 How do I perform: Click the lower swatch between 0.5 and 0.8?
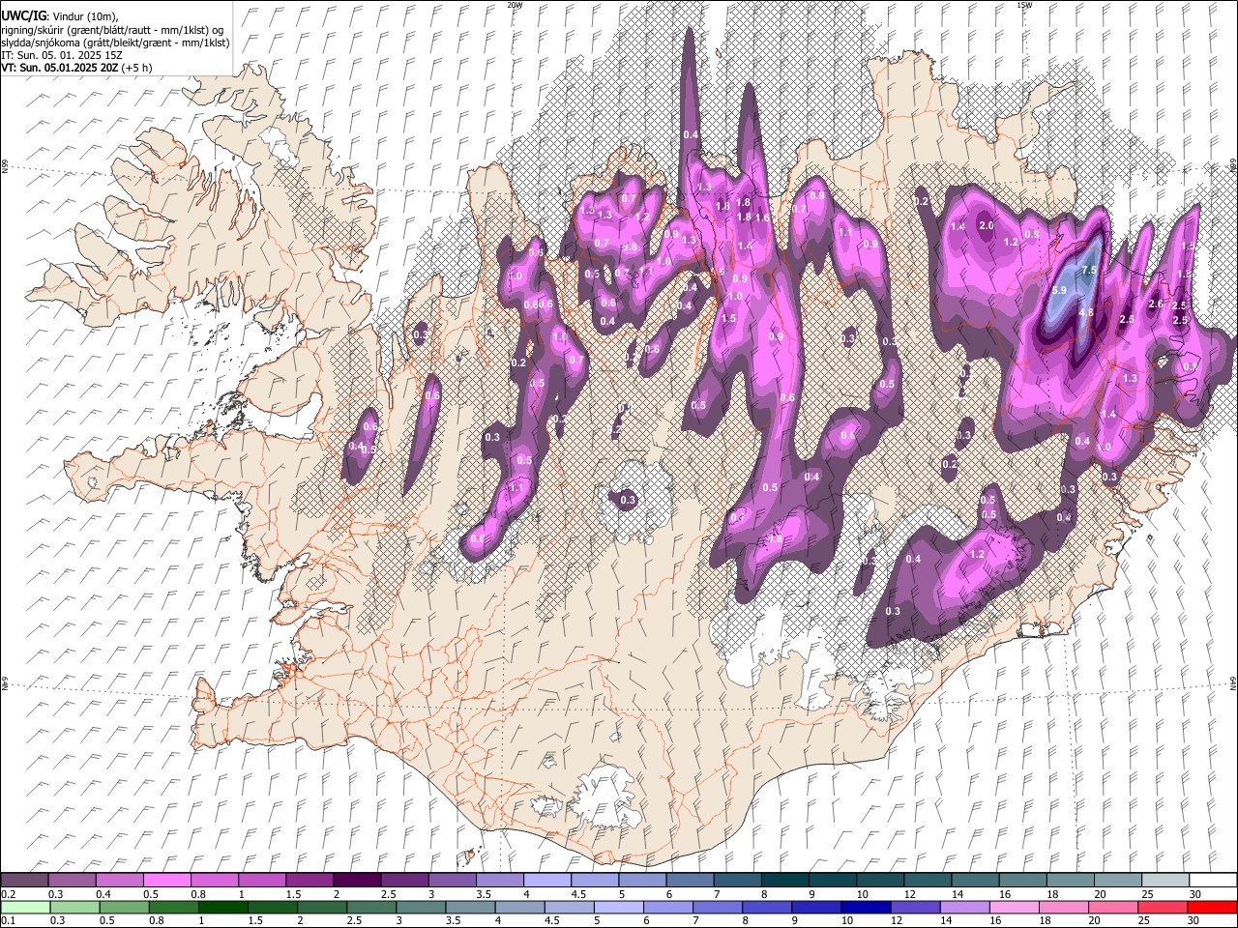tap(124, 907)
